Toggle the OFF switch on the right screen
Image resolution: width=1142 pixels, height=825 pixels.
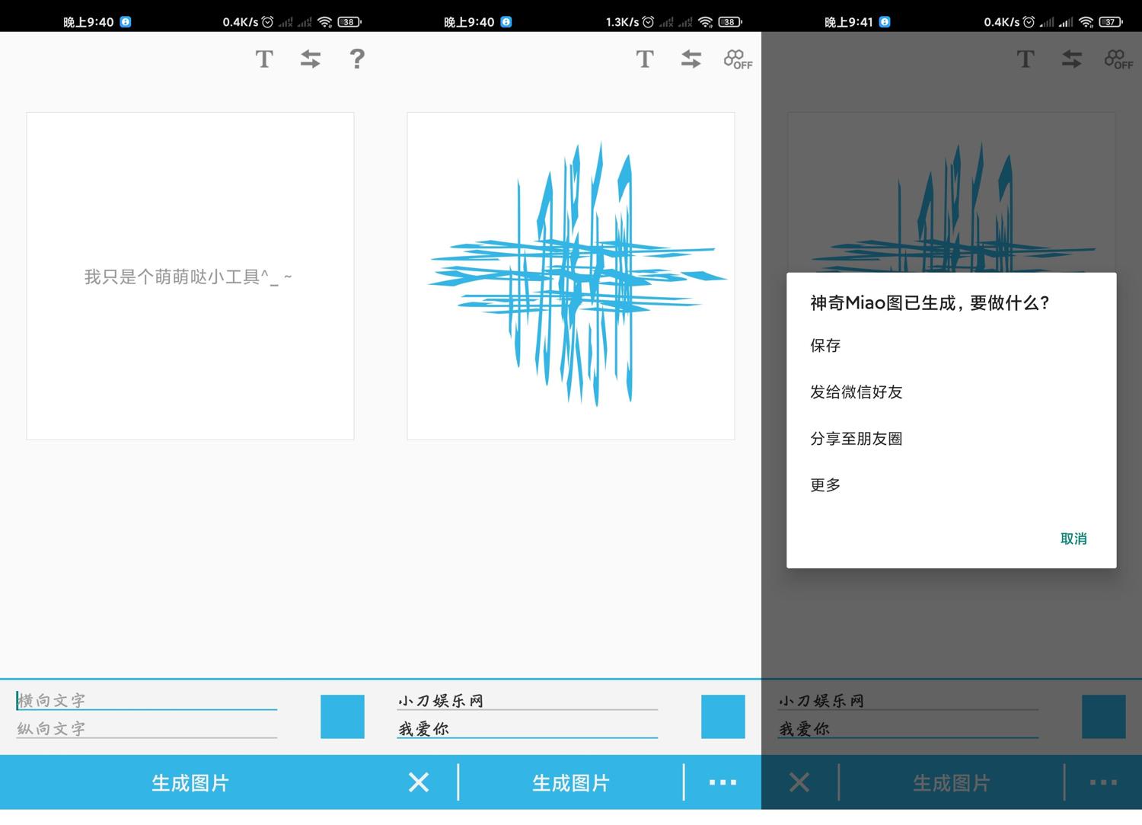point(1118,59)
